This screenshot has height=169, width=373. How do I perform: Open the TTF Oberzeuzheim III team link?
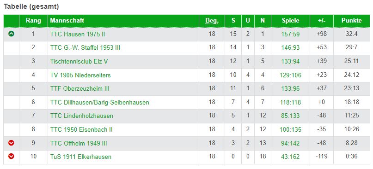(x=79, y=89)
